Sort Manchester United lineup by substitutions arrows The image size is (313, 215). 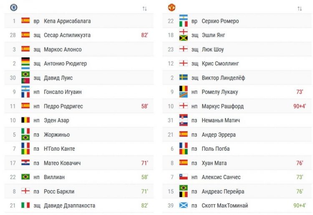(x=300, y=8)
